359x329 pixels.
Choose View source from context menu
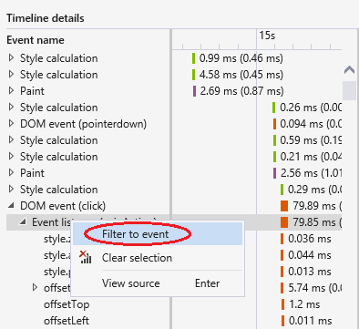pyautogui.click(x=158, y=283)
